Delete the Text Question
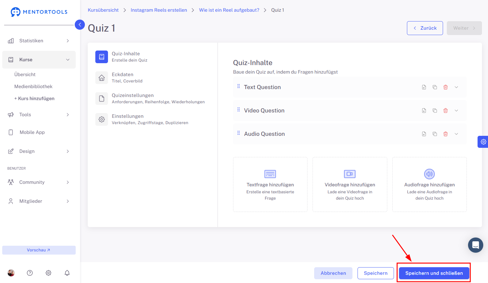The height and width of the screenshot is (283, 488). (446, 87)
